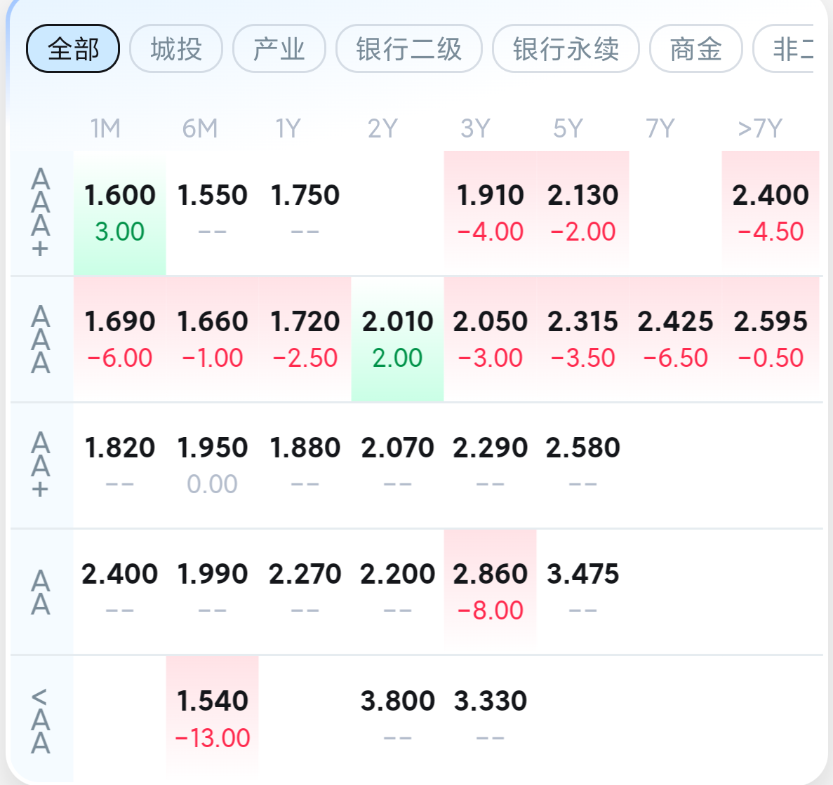Open the AAA 2Y cell valued 2.010
The height and width of the screenshot is (785, 833).
pos(397,340)
